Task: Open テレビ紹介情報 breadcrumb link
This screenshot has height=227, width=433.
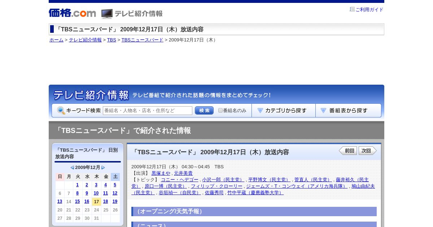Action: 85,40
